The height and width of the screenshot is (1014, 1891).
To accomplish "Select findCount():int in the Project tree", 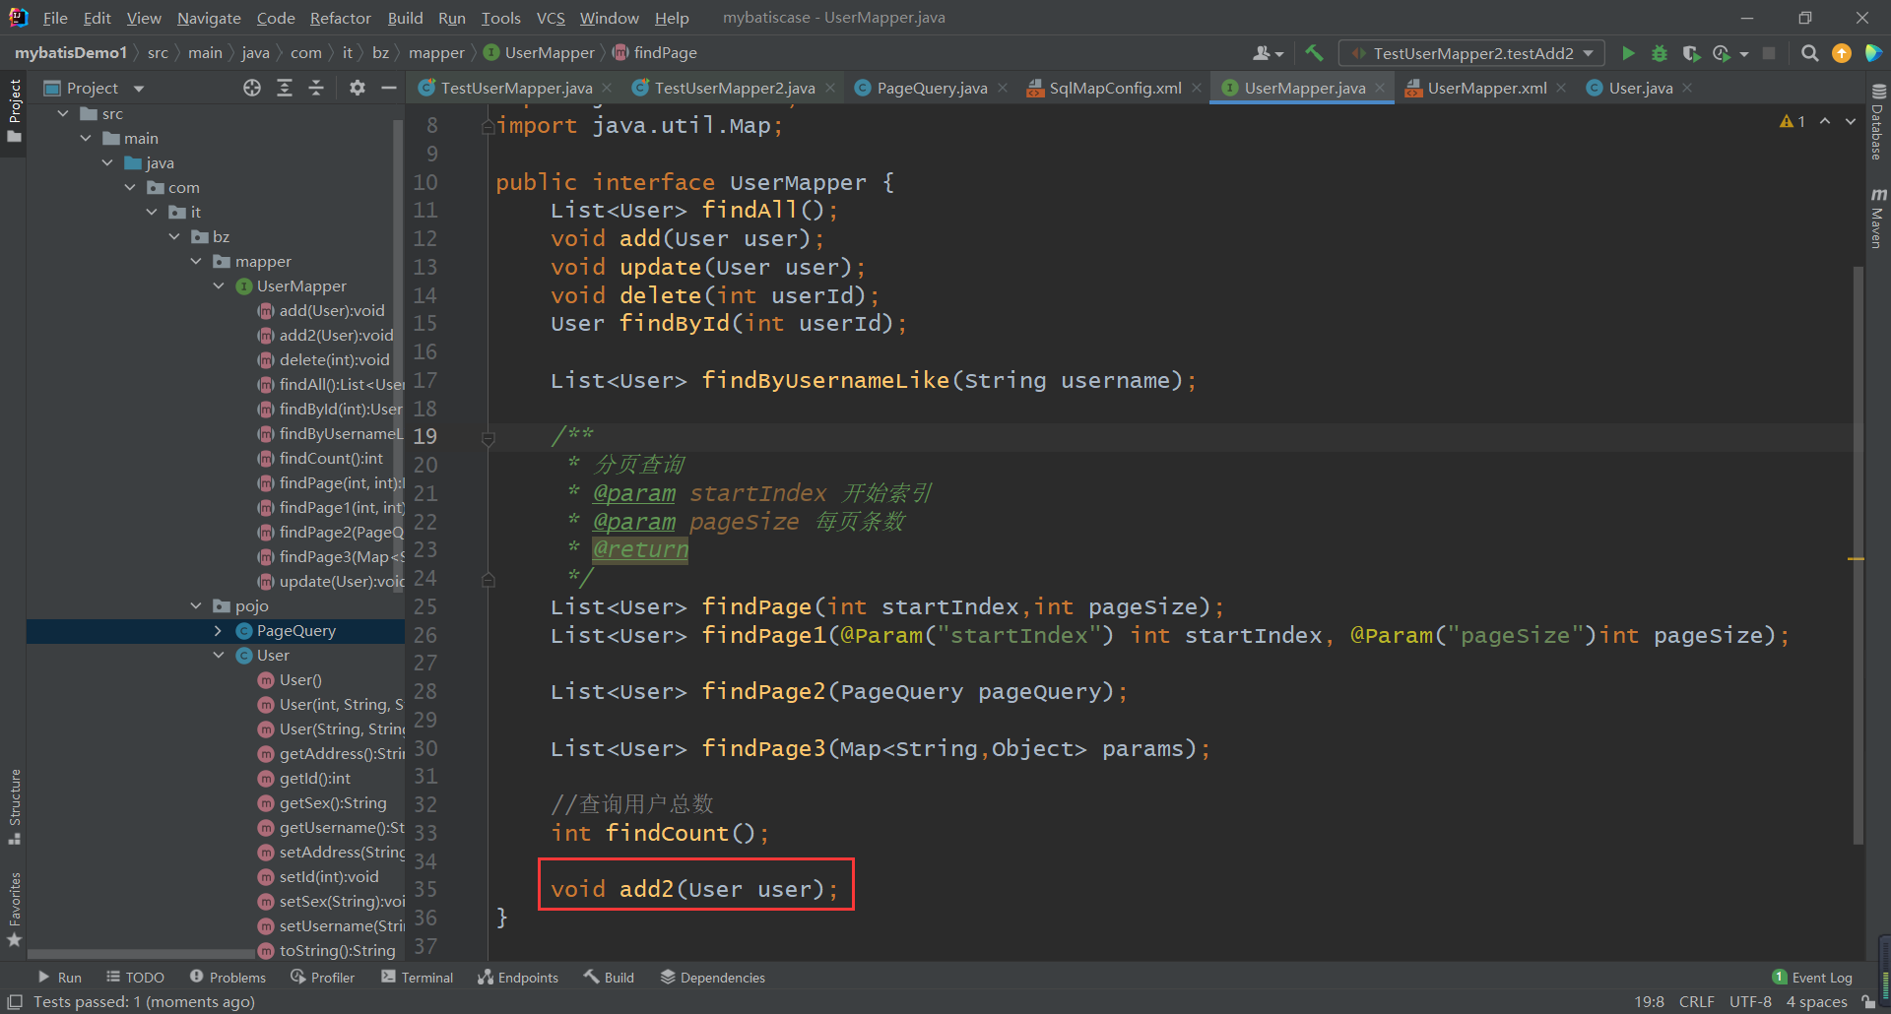I will point(331,459).
